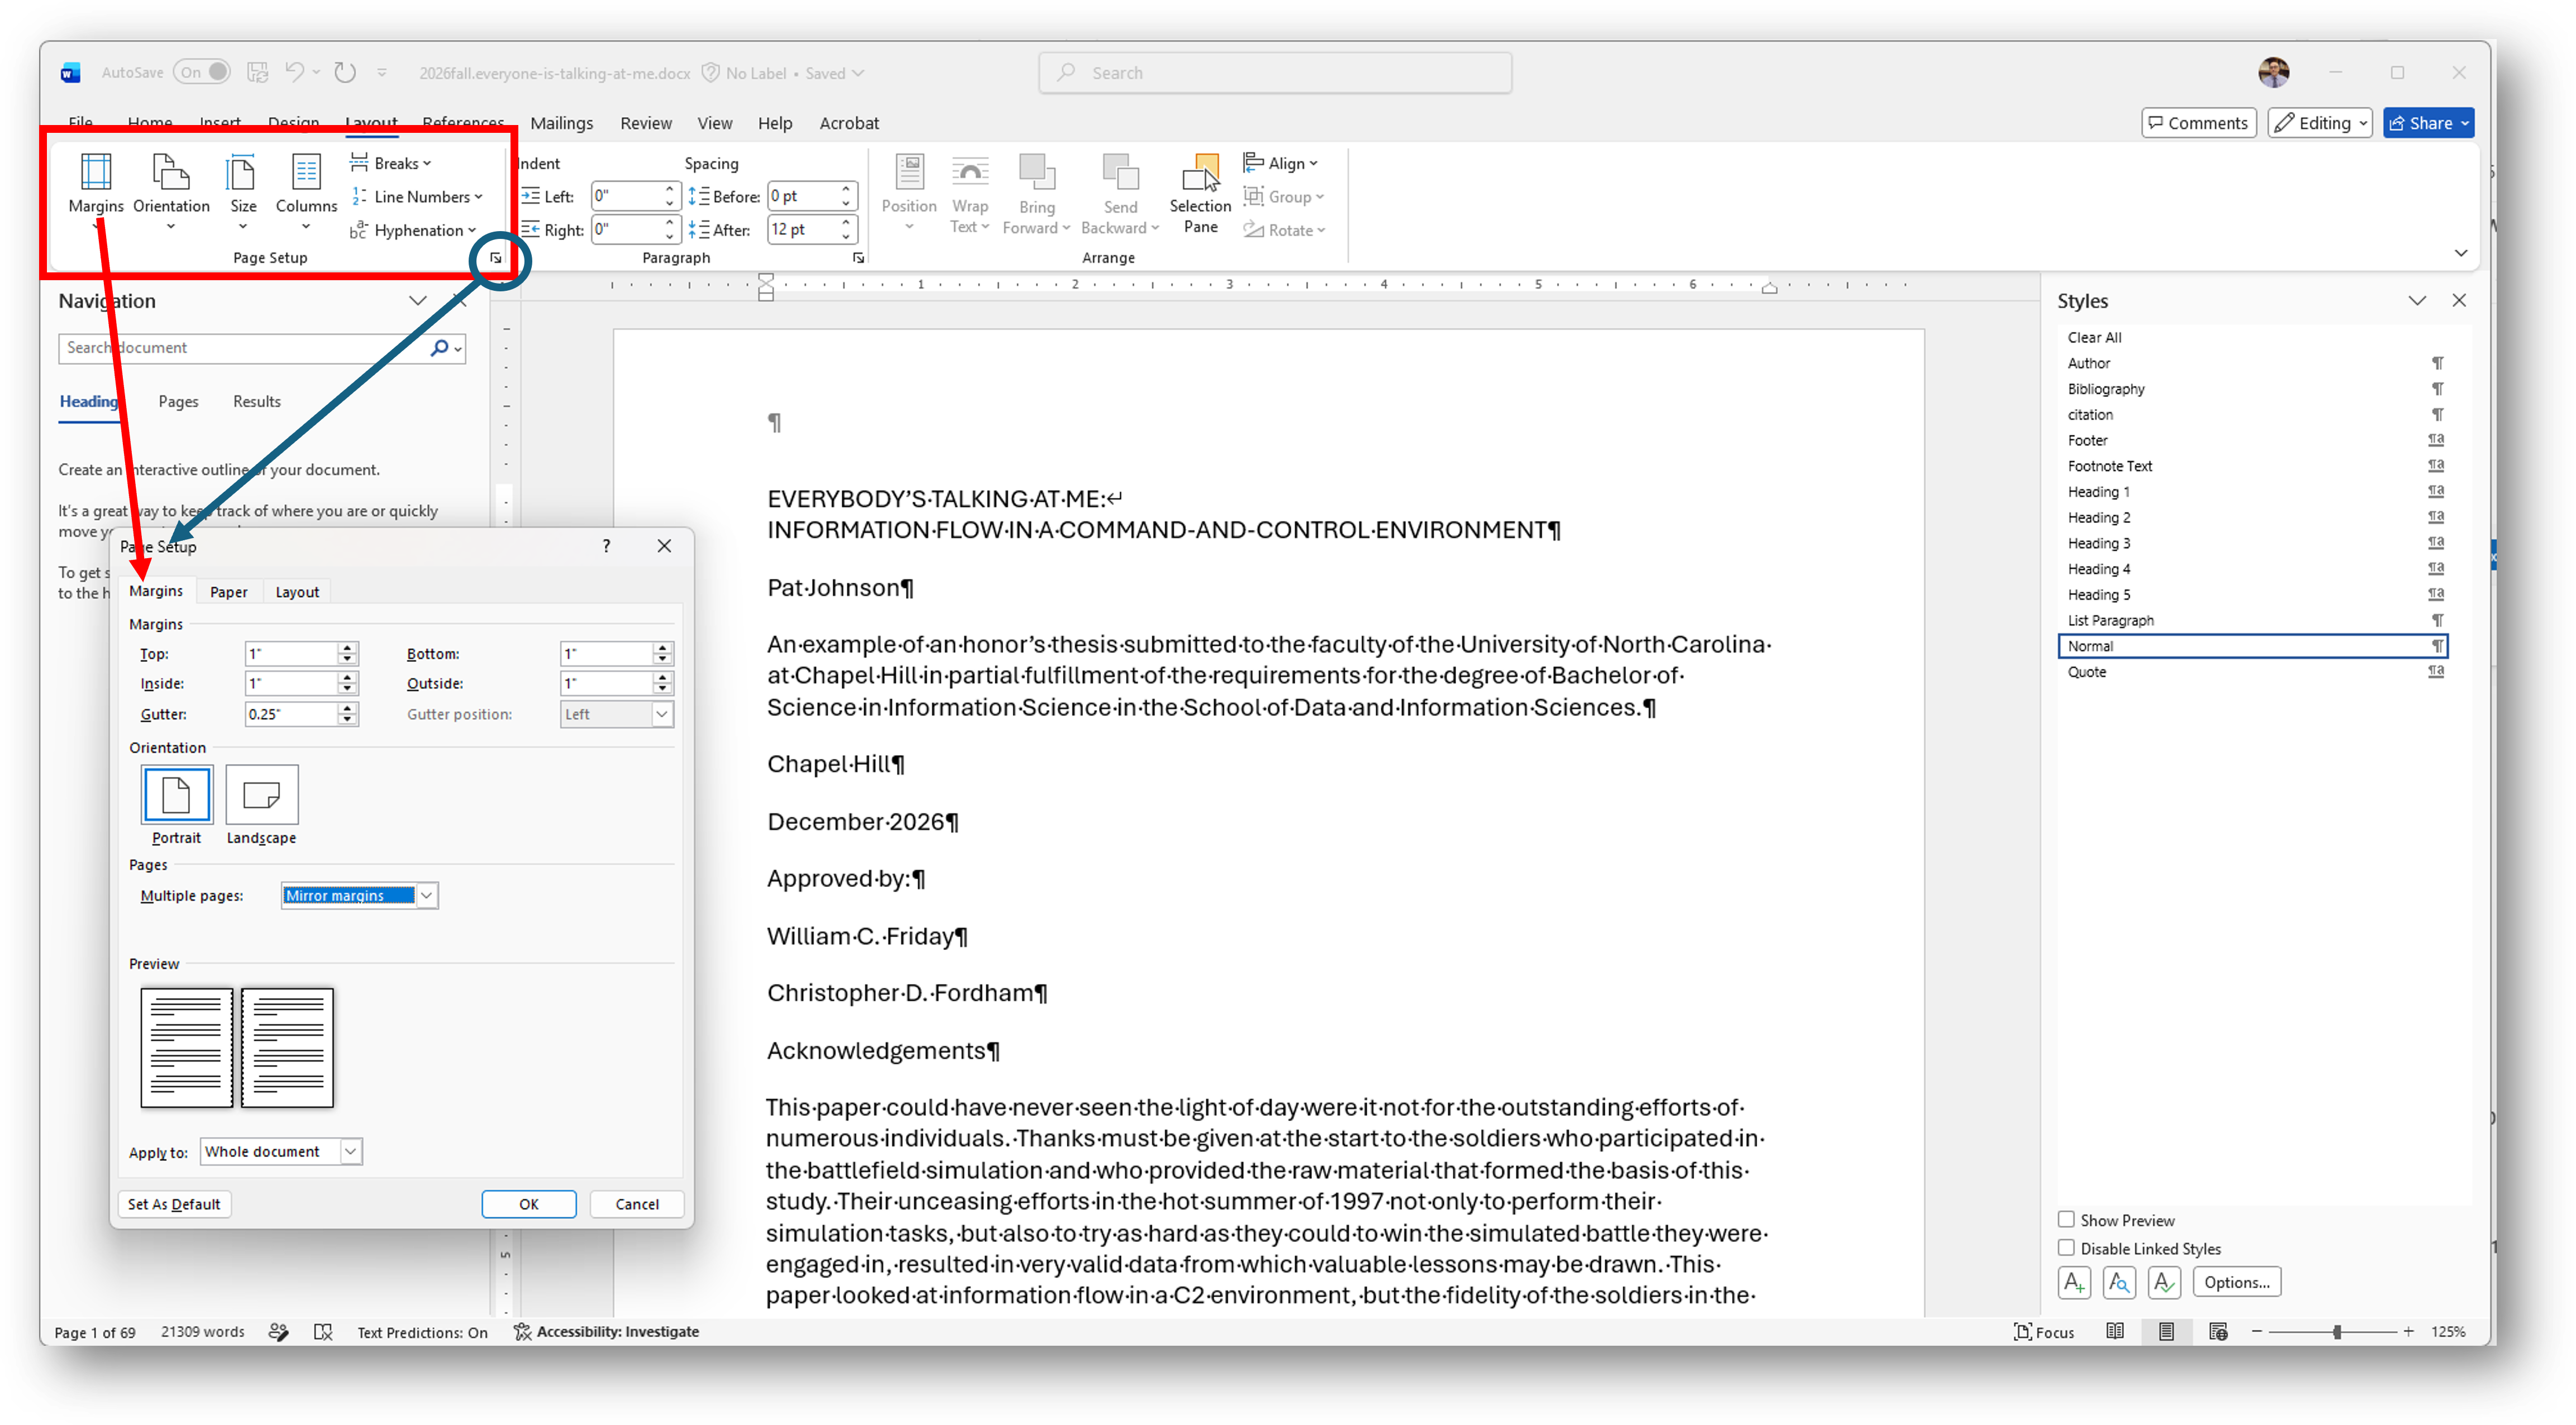The height and width of the screenshot is (1425, 2576).
Task: Click Set As Default button
Action: click(x=174, y=1204)
